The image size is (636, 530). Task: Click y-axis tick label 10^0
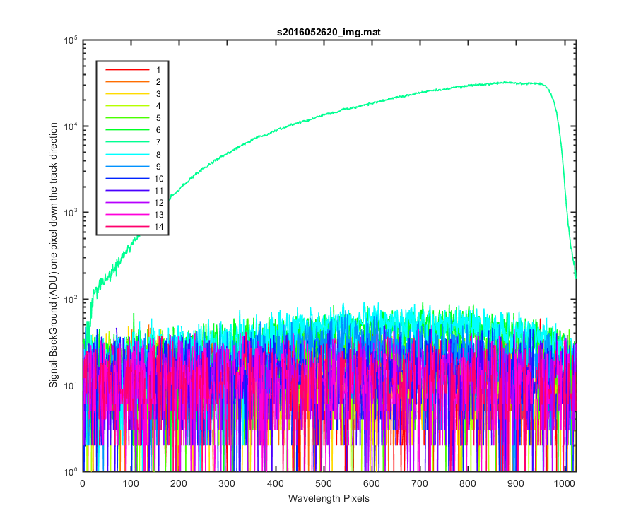71,471
